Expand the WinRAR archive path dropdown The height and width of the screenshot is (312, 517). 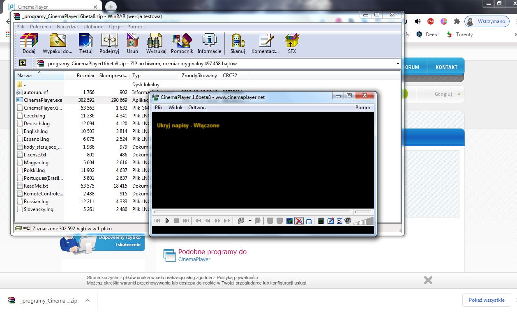pyautogui.click(x=398, y=64)
